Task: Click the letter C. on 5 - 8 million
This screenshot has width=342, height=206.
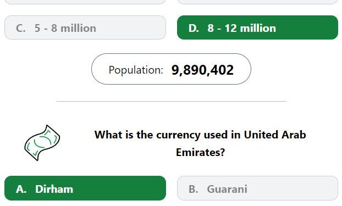Action: (21, 28)
